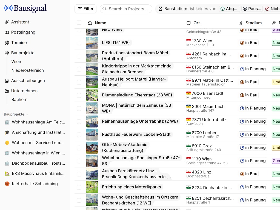Select checkbox for Blumensiedlung Eisenstadt row
The width and height of the screenshot is (280, 210).
[x=79, y=95]
